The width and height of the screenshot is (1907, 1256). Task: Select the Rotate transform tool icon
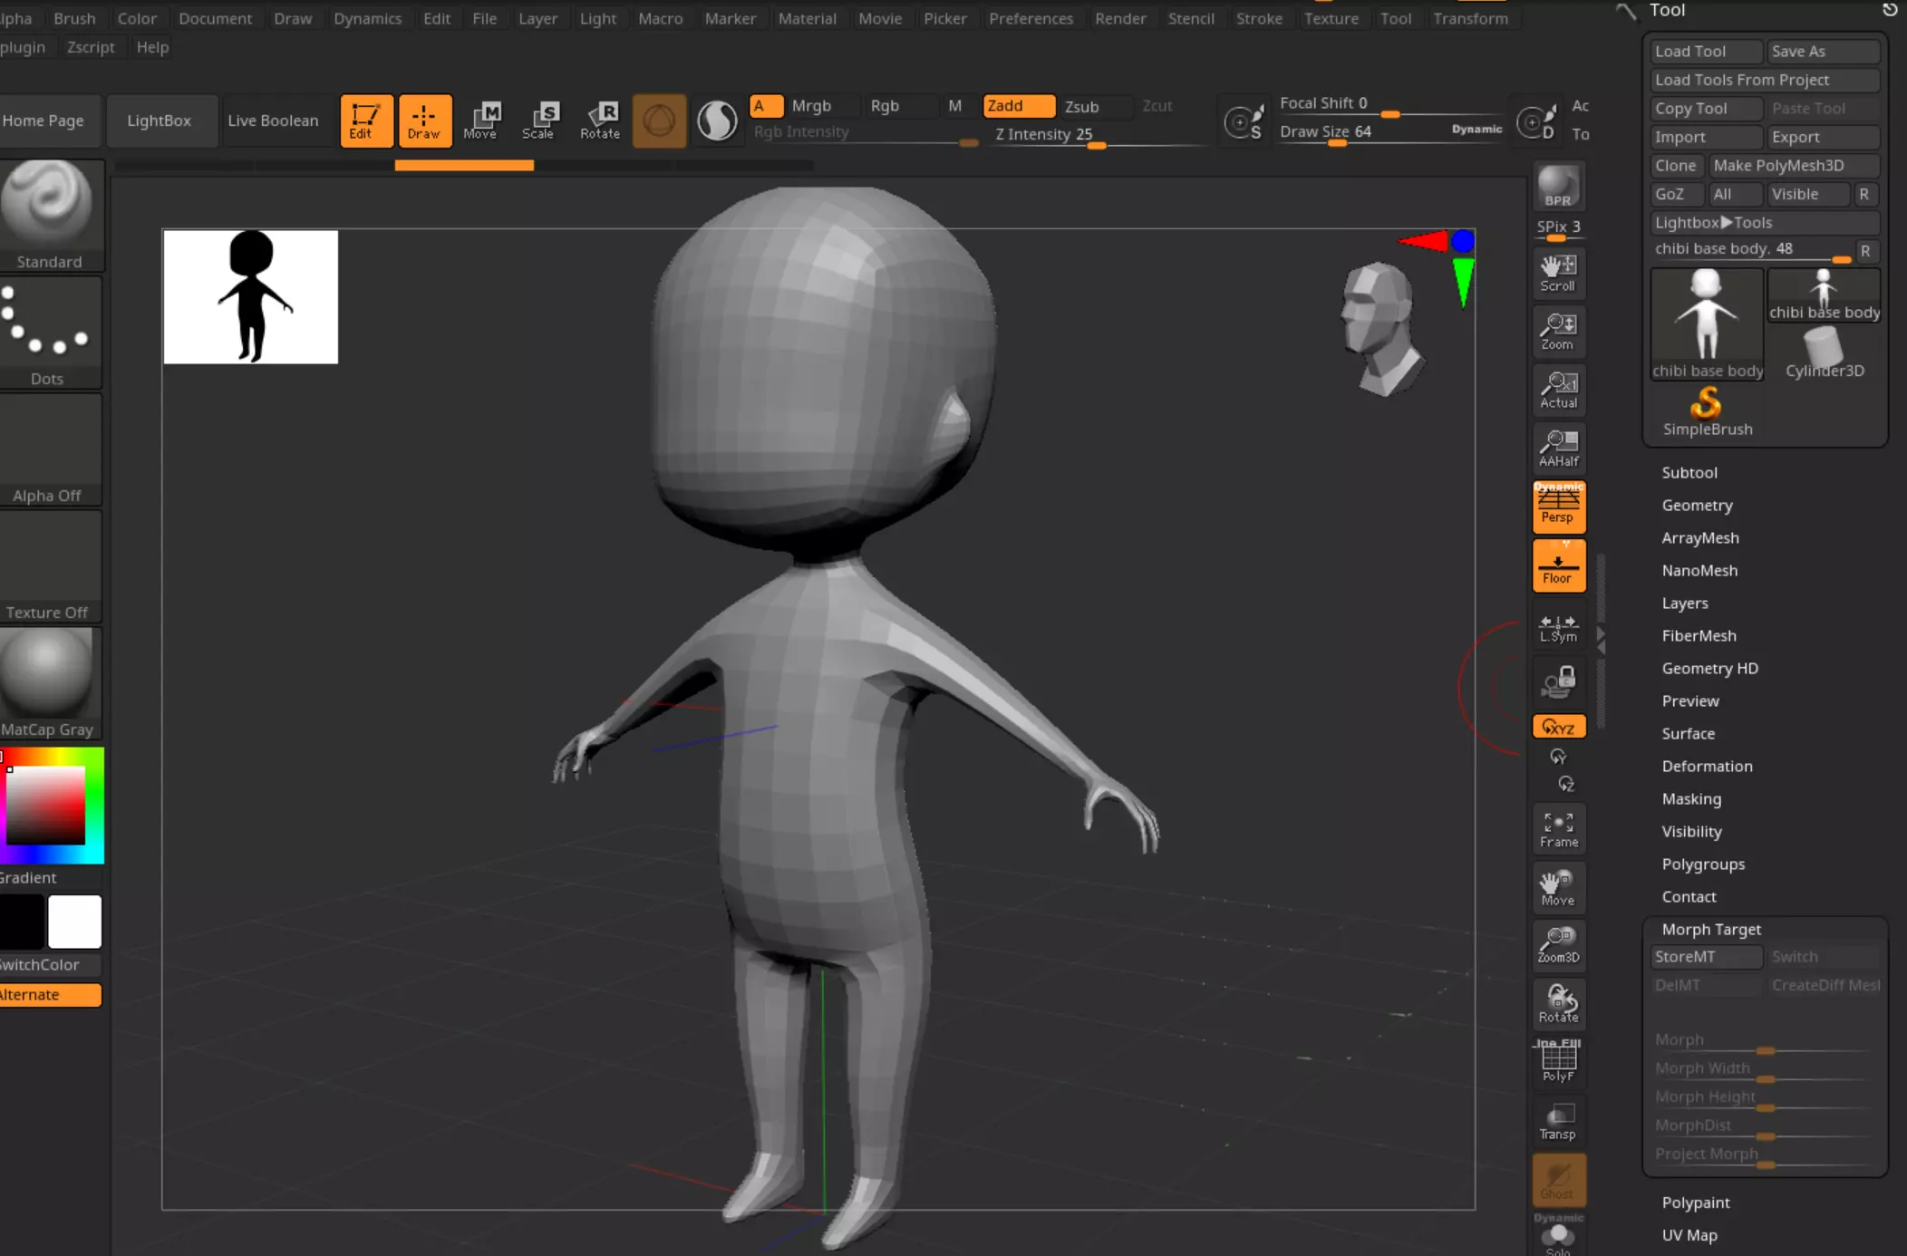[600, 120]
